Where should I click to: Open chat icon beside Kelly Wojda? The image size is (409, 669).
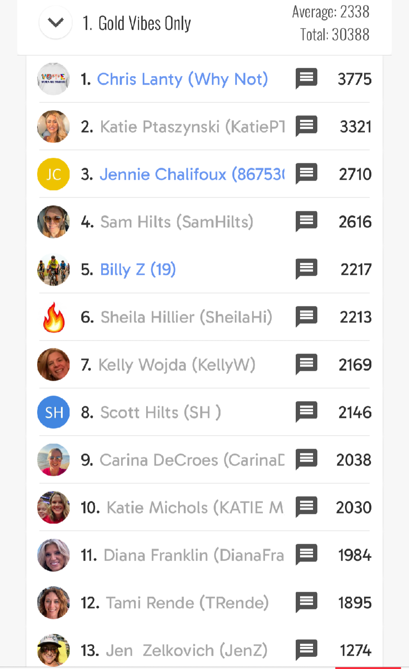tap(307, 364)
